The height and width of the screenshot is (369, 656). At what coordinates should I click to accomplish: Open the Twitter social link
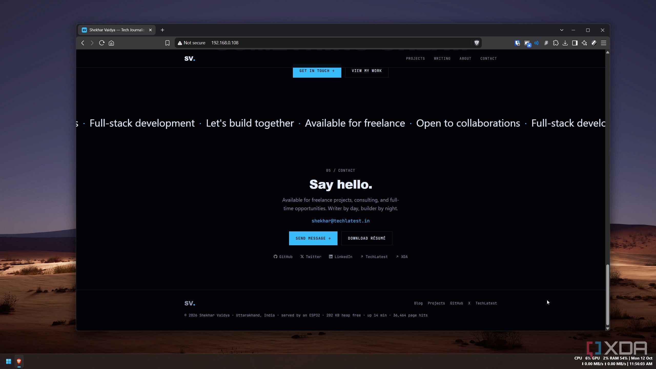coord(311,257)
